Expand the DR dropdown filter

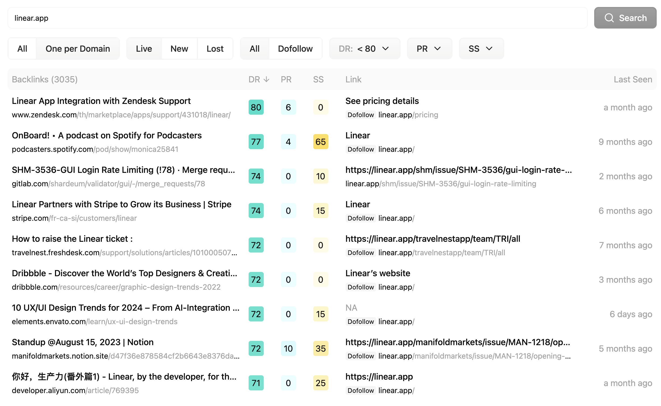tap(364, 48)
